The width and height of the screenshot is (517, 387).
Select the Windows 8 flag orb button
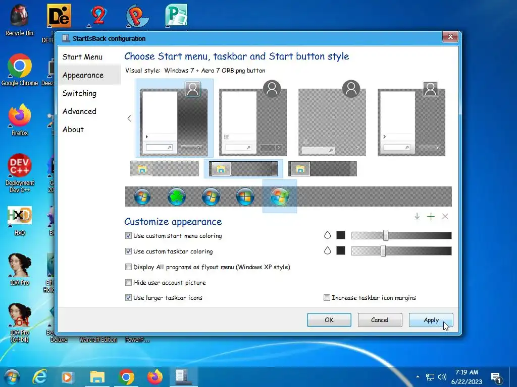245,197
